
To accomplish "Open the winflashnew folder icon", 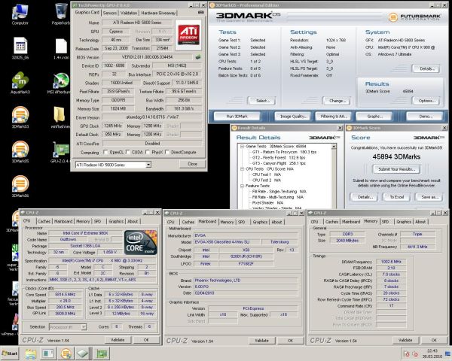I will (x=59, y=117).
